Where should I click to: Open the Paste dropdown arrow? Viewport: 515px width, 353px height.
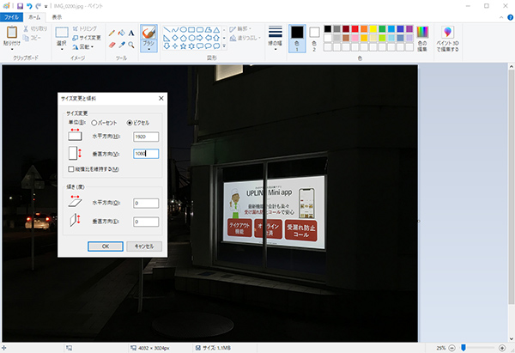coord(12,49)
